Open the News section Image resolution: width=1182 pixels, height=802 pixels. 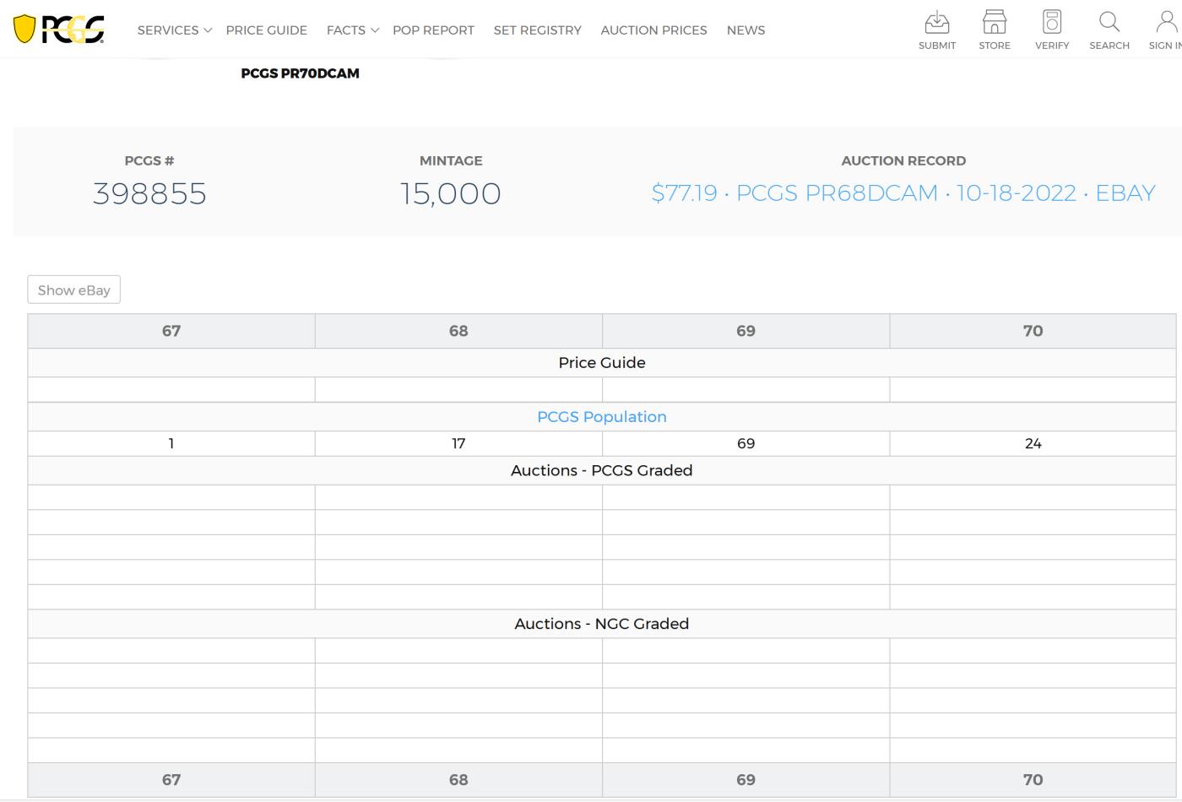(x=746, y=30)
